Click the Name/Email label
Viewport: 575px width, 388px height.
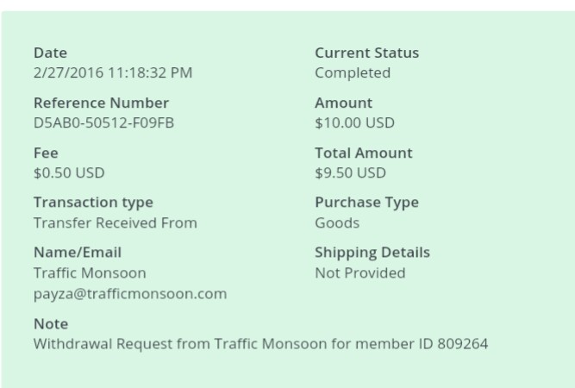tap(77, 252)
